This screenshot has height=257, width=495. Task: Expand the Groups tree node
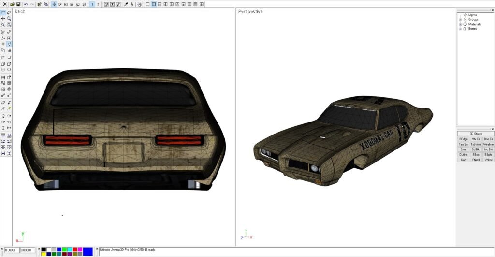(x=460, y=19)
